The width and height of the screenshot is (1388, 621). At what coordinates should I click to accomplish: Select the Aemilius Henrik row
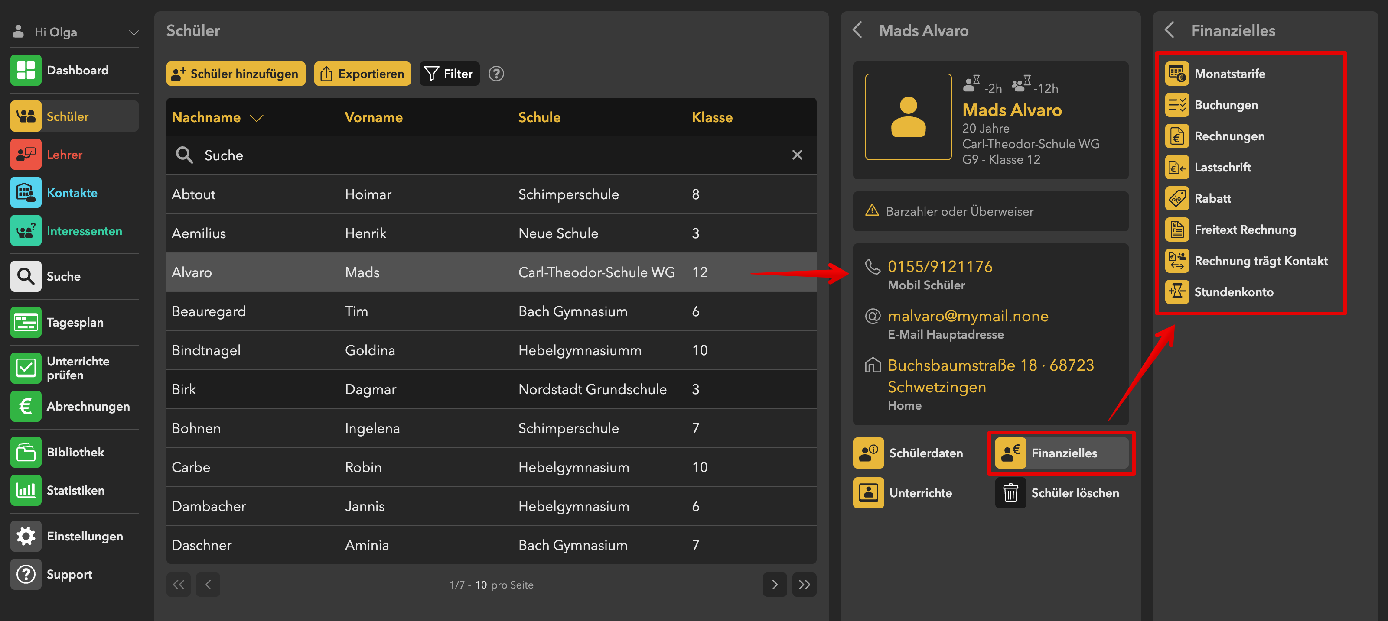click(x=492, y=233)
